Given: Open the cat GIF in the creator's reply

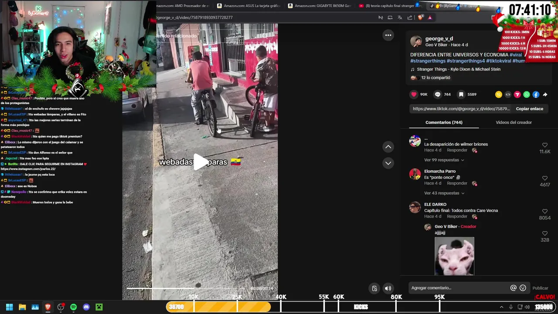Looking at the screenshot, I should pos(454,256).
